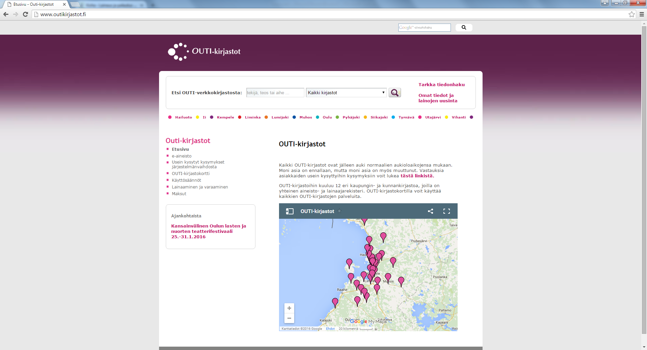
Task: Close the Etusivu - Outi-kirjastot tab
Action: pyautogui.click(x=64, y=4)
